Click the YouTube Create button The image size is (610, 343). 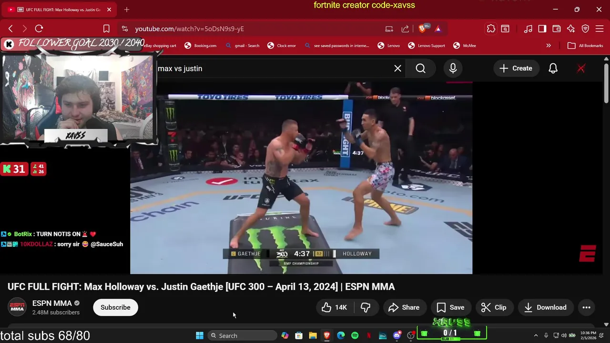click(x=516, y=69)
